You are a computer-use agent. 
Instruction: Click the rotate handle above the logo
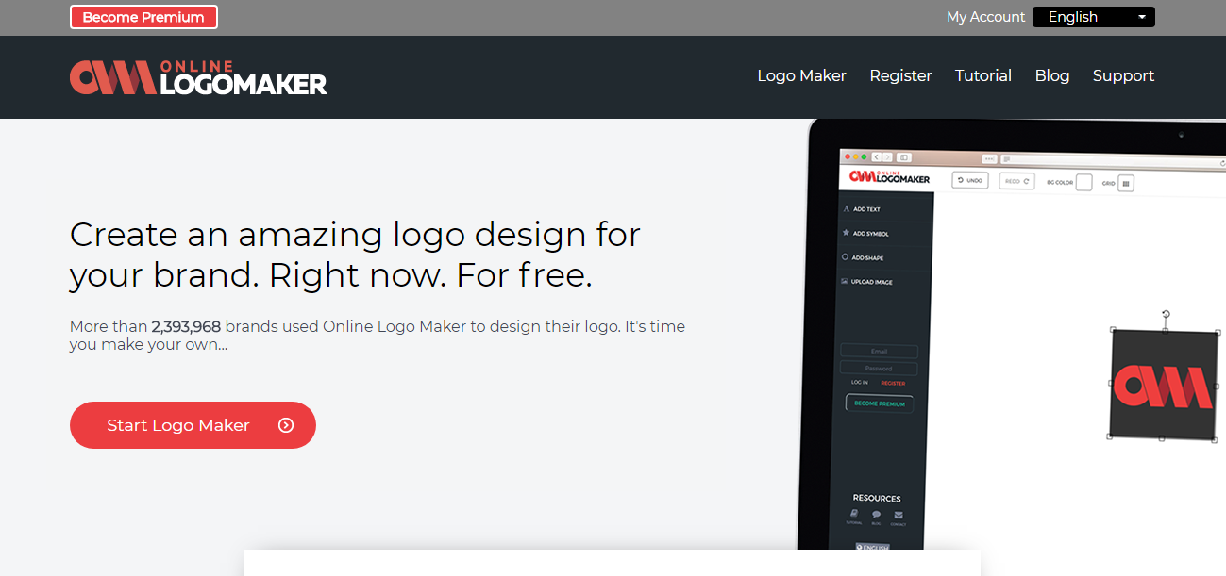1166,314
